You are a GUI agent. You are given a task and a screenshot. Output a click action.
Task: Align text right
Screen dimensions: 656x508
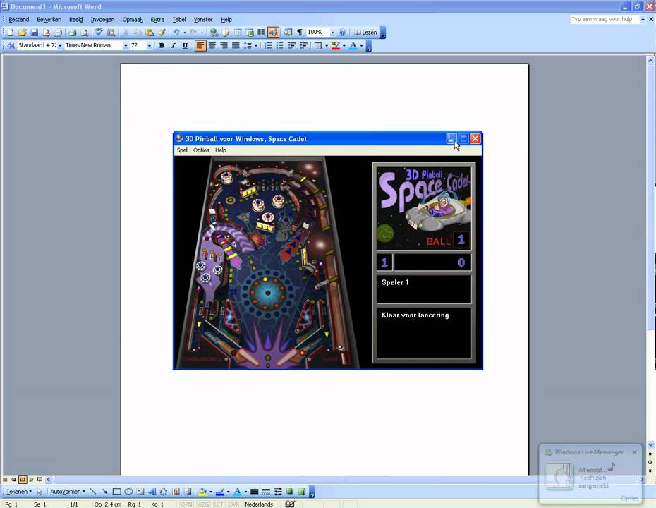tap(224, 45)
